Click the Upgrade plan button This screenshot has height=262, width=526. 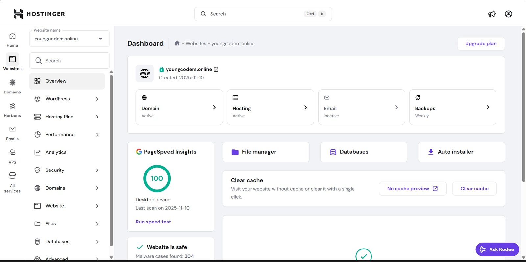481,43
